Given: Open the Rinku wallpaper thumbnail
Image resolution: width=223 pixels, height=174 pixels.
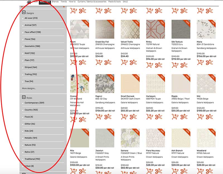Looking at the screenshot, I should pyautogui.click(x=156, y=29).
